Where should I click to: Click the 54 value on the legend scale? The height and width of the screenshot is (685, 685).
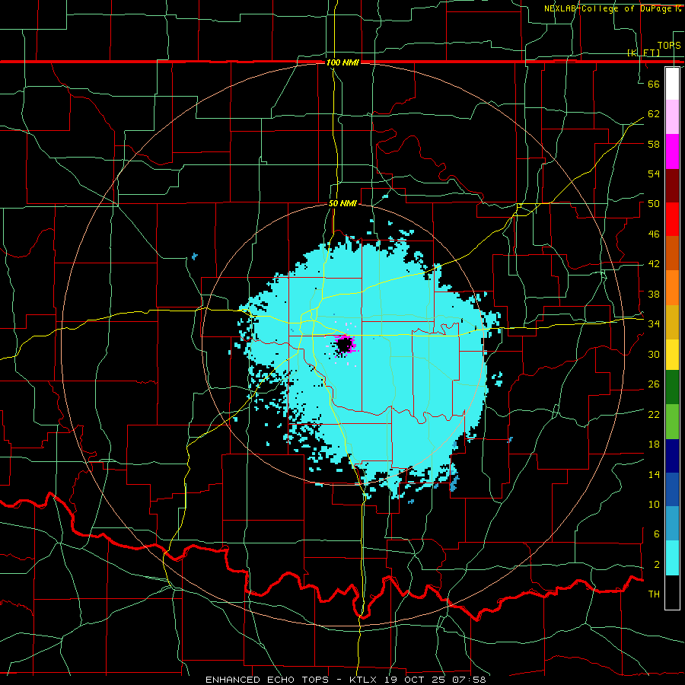[x=654, y=174]
